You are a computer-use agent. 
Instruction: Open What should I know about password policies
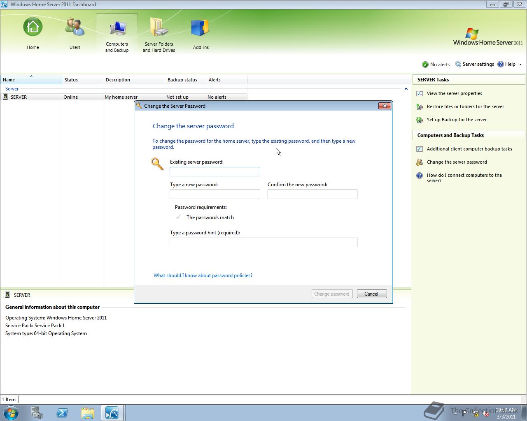click(x=203, y=275)
